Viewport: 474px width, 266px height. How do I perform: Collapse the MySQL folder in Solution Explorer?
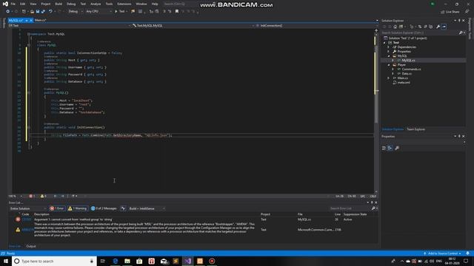point(389,56)
